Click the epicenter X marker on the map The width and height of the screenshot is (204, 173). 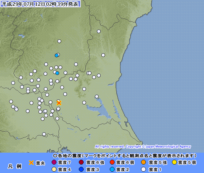(x=59, y=103)
